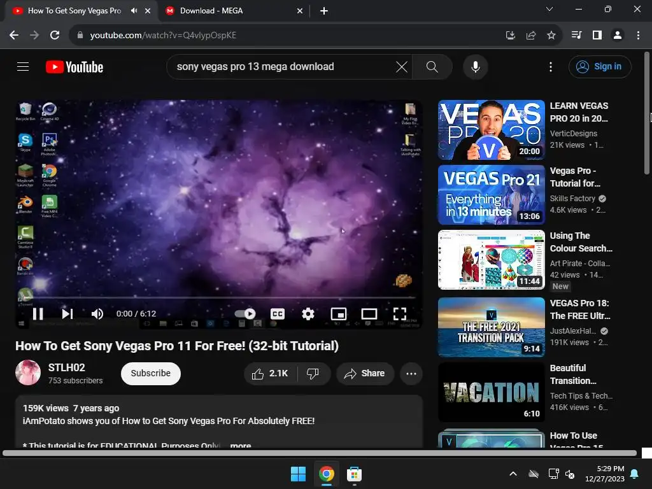652x489 pixels.
Task: Click the 'Beautiful Transition...' video title
Action: [573, 374]
